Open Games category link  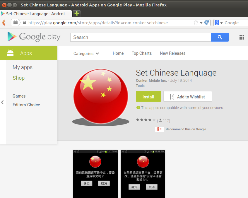pos(19,96)
